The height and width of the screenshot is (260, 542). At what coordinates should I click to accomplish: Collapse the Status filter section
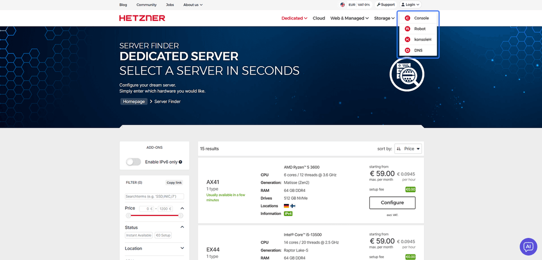182,227
